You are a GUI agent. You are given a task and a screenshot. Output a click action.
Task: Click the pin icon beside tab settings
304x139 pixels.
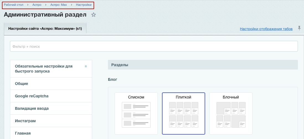pos(299,28)
